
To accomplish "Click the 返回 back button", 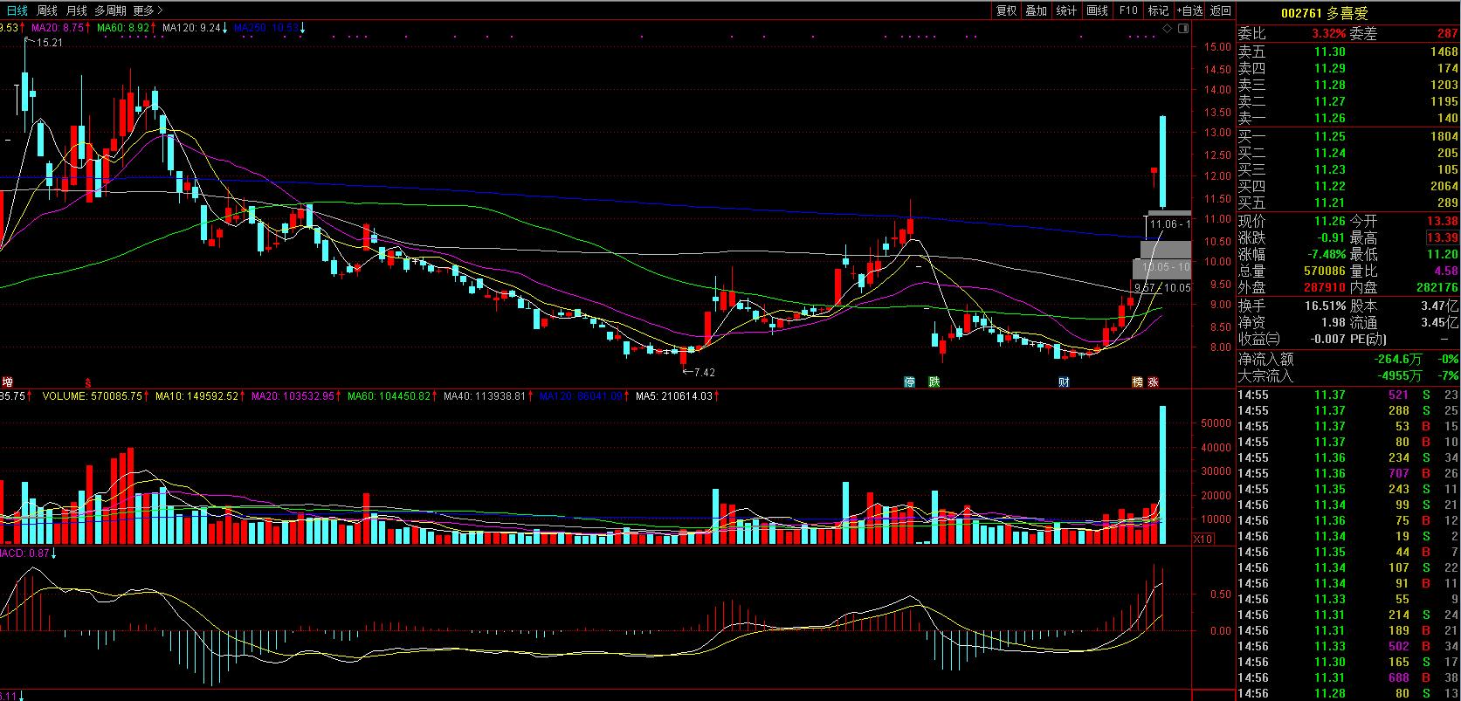I will click(x=1221, y=10).
